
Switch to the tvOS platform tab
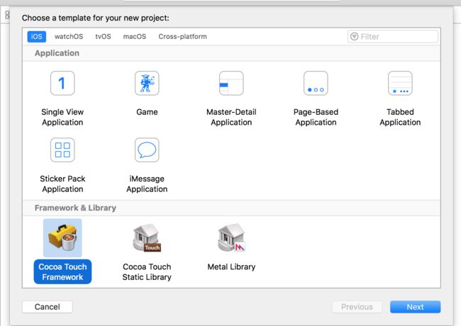(x=103, y=36)
